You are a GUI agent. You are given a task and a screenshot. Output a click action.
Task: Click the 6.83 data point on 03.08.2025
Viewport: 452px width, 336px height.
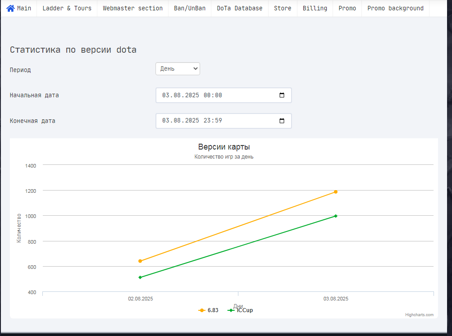point(336,192)
